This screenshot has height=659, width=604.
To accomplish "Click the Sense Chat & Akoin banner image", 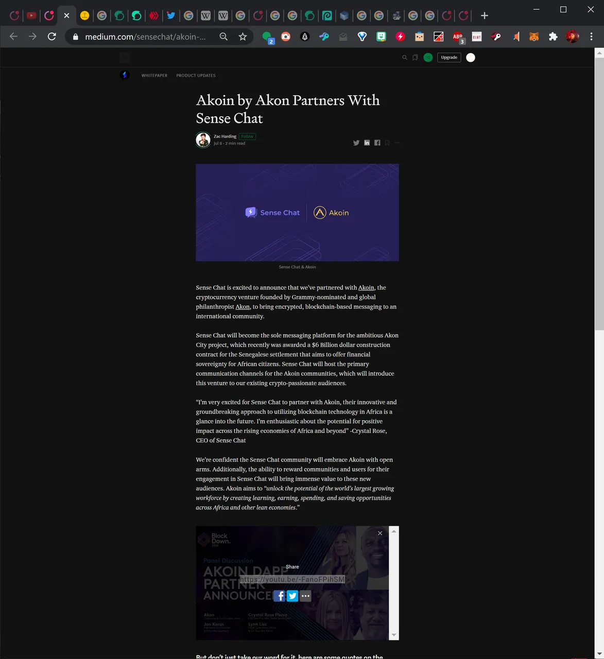I will (x=297, y=213).
